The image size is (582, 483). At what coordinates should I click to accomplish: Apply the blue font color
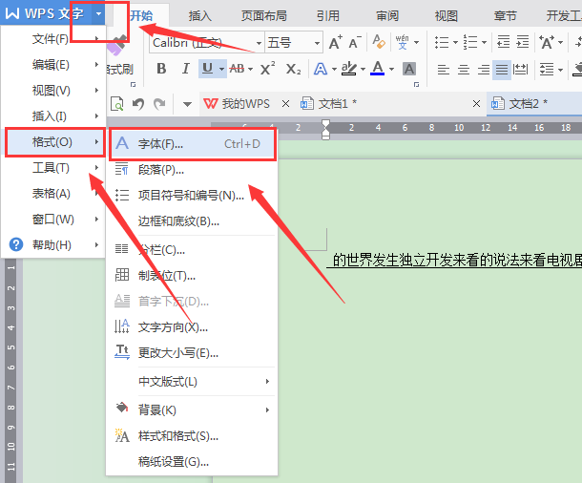(378, 69)
